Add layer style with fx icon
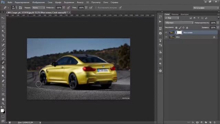 193,123
